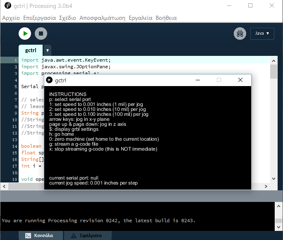Click editor horizontal scrollbar right arrow
Screen dimensions: 283x240
click(266, 186)
